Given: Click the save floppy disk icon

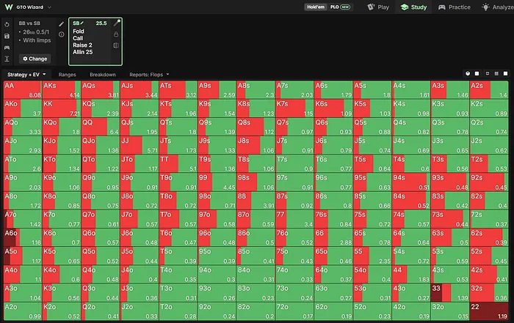Looking at the screenshot, I should click(x=7, y=37).
